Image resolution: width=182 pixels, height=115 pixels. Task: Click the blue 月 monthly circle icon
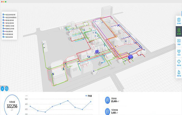[x=107, y=101]
